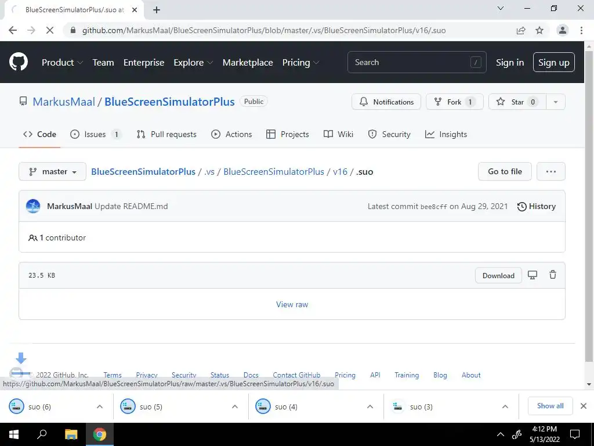Expand options for suo (4) download
Screen dimensions: 594x446
point(370,407)
